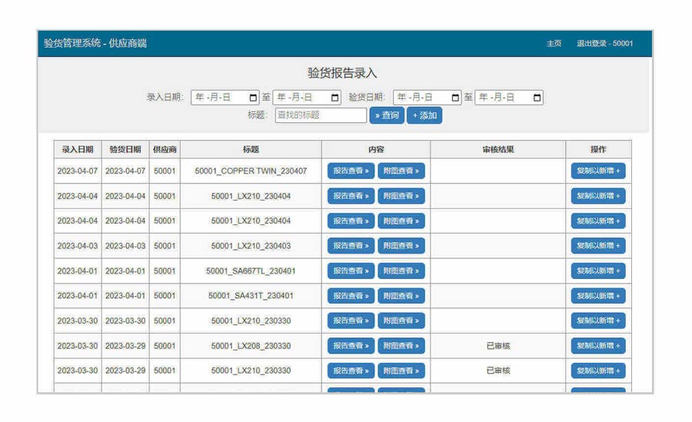Viewport: 692px width, 422px height.
Task: Click 复制以新增 for 50001_LX210_230403 row
Action: (597, 246)
